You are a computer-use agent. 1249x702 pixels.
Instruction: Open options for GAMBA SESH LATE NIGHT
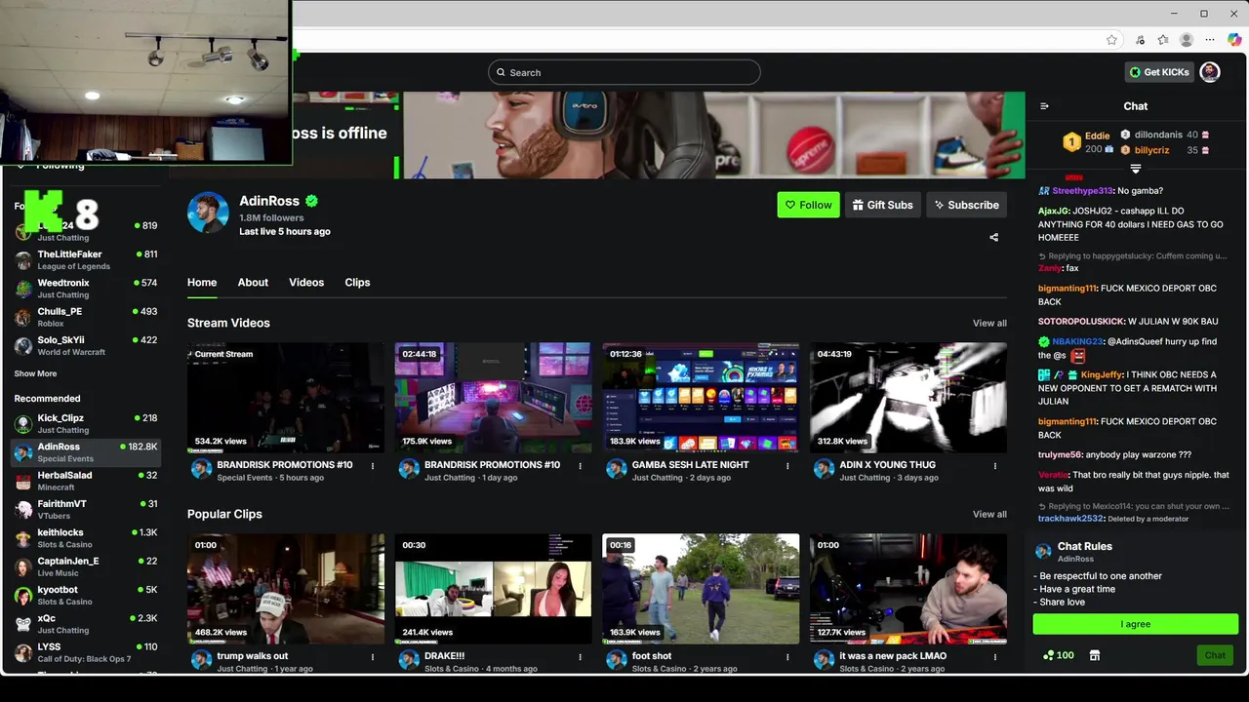pyautogui.click(x=787, y=466)
